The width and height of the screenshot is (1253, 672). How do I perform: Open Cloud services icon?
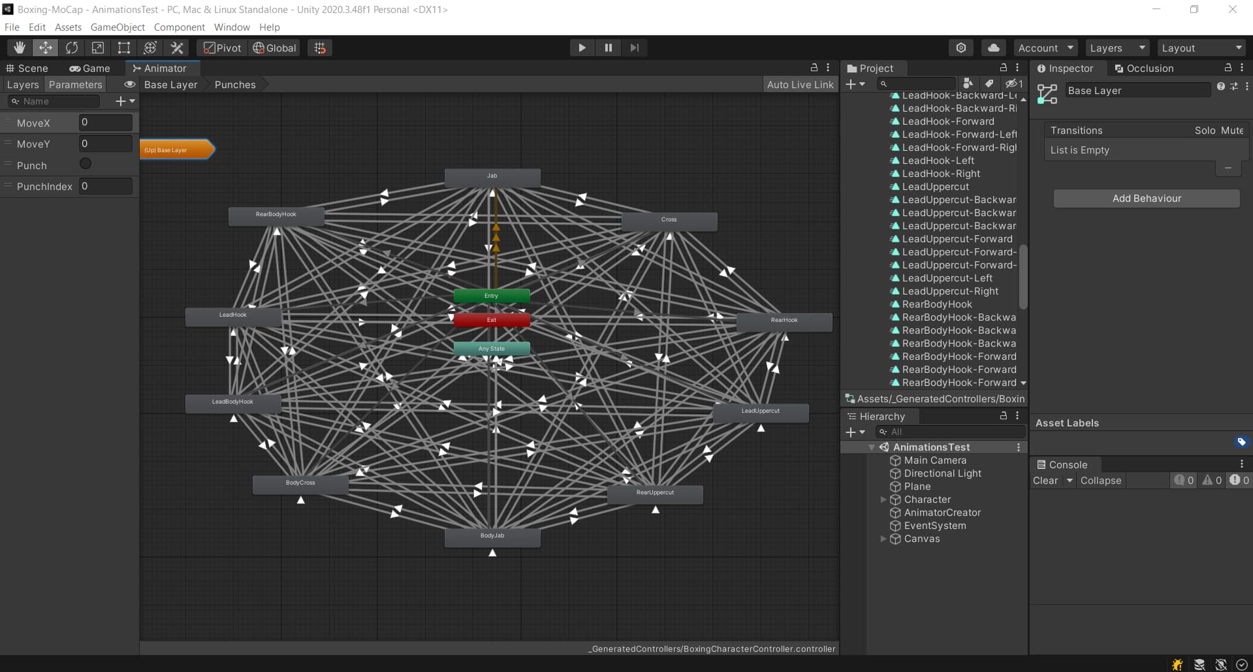point(993,48)
